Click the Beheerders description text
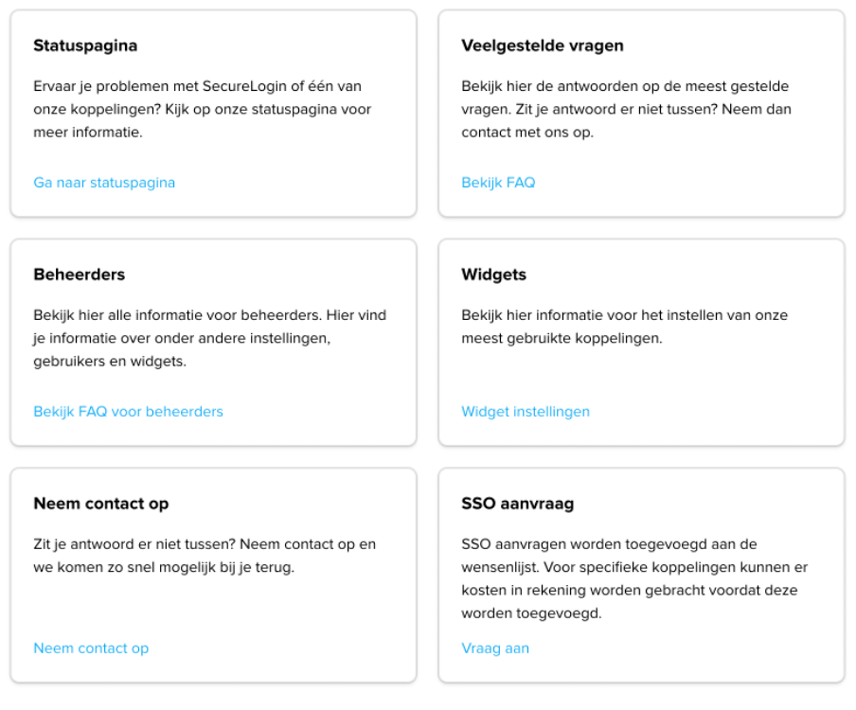The image size is (856, 710). tap(209, 338)
